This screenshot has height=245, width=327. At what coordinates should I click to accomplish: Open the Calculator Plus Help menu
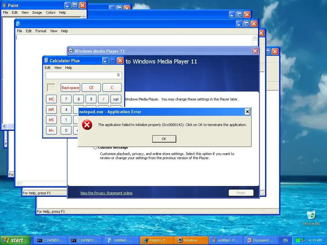click(x=68, y=68)
